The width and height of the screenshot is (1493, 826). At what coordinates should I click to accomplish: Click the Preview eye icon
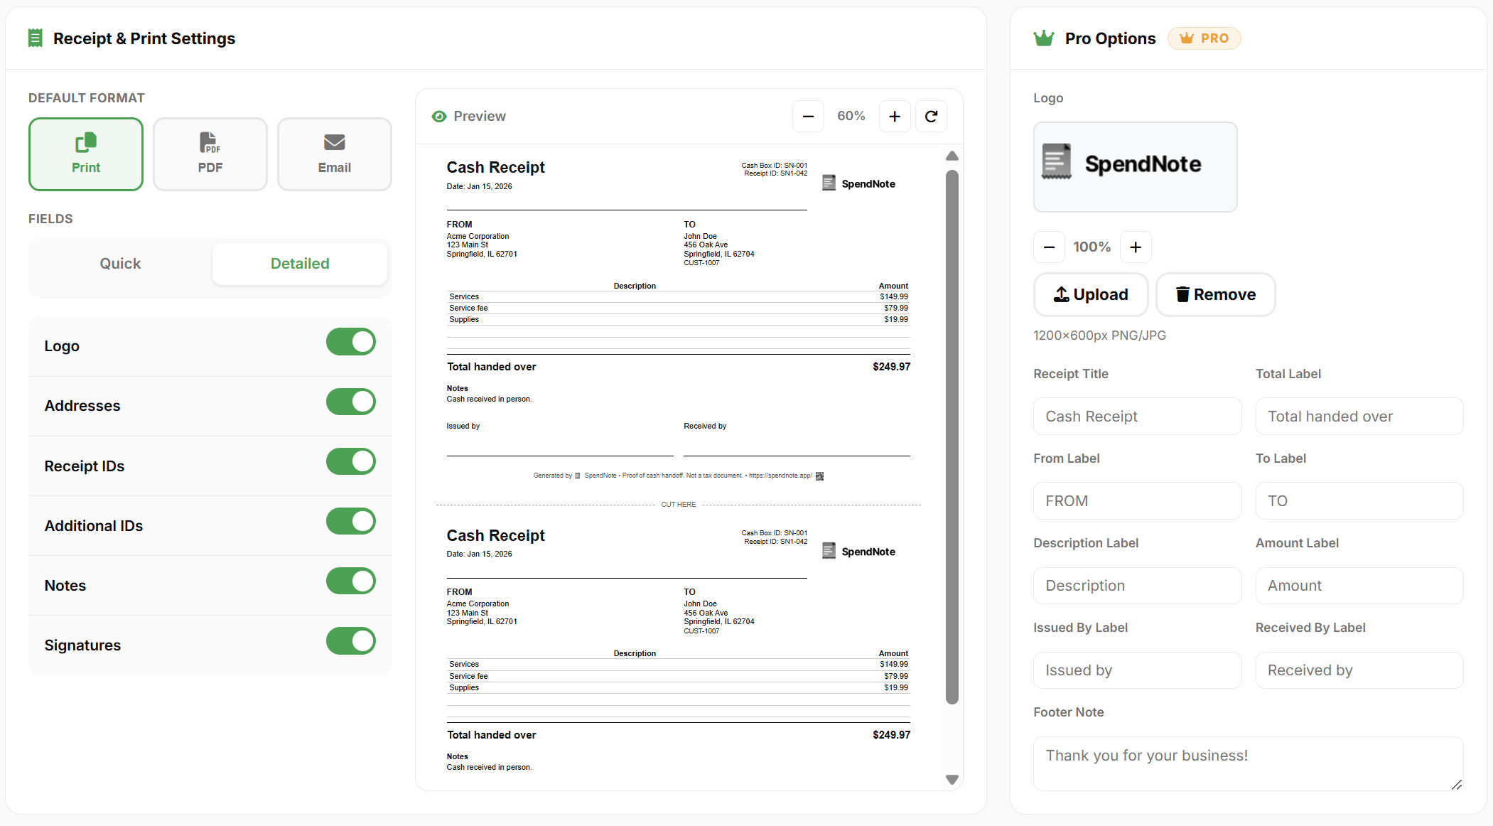pyautogui.click(x=438, y=116)
